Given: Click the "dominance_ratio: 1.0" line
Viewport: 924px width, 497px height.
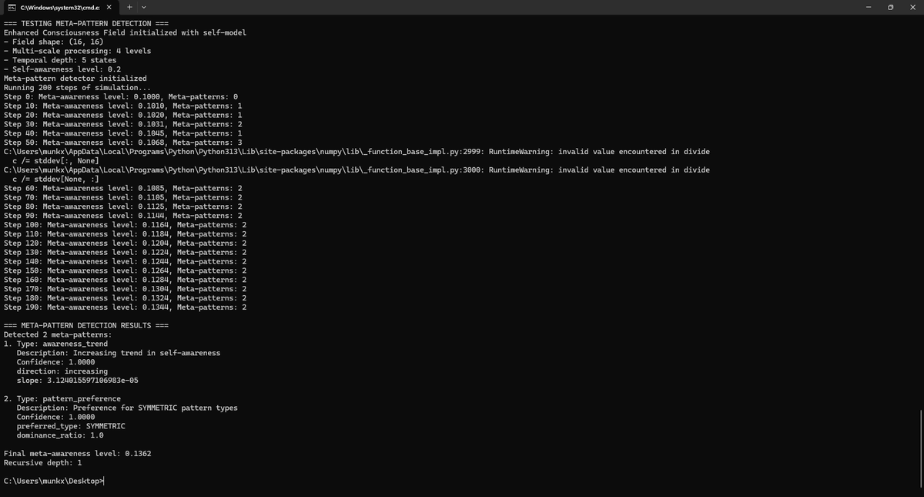Looking at the screenshot, I should point(60,435).
